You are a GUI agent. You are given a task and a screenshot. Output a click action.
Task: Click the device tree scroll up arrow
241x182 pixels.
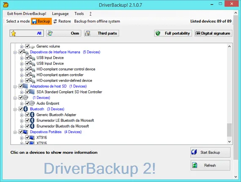coord(229,46)
